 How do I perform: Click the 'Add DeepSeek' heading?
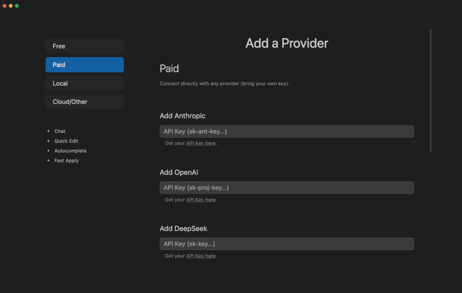coord(183,229)
